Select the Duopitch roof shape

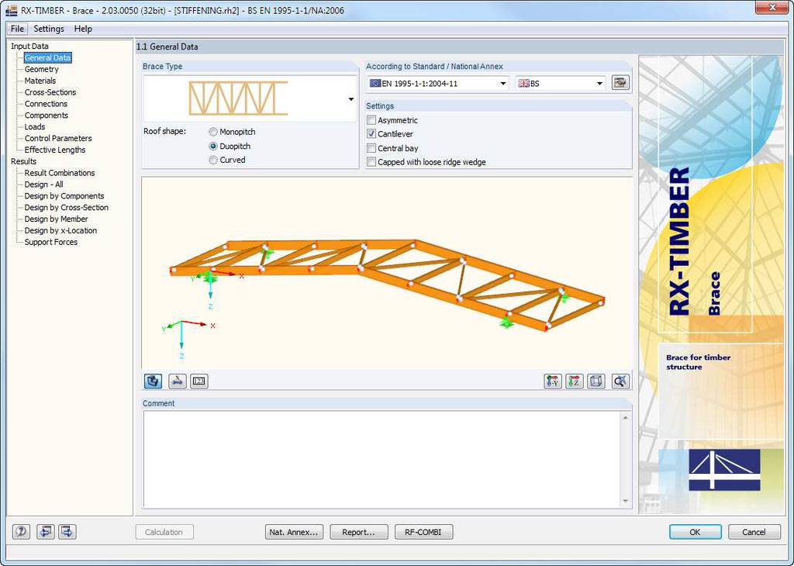click(x=213, y=146)
